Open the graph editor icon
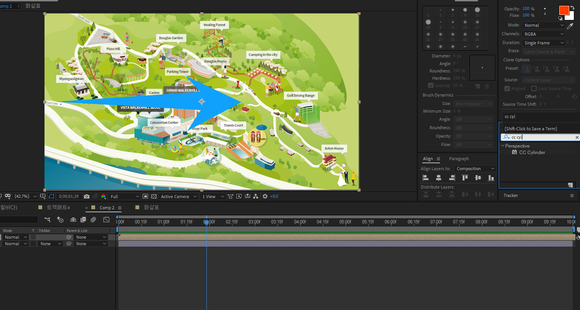The width and height of the screenshot is (580, 310). 107,220
